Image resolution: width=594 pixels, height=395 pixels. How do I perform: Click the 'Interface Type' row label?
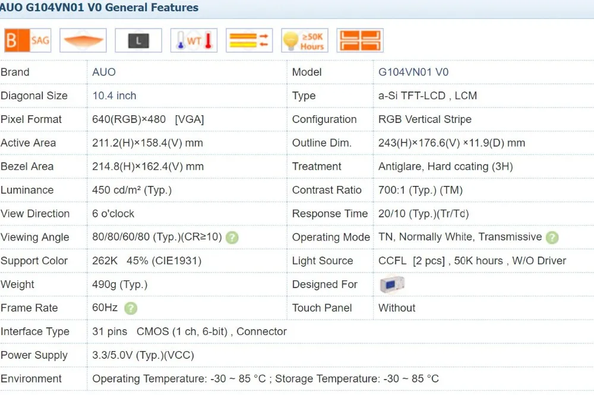[x=35, y=331]
